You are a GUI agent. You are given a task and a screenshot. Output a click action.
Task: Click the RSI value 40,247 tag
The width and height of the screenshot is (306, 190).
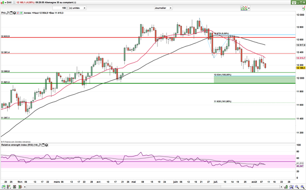click(x=300, y=166)
